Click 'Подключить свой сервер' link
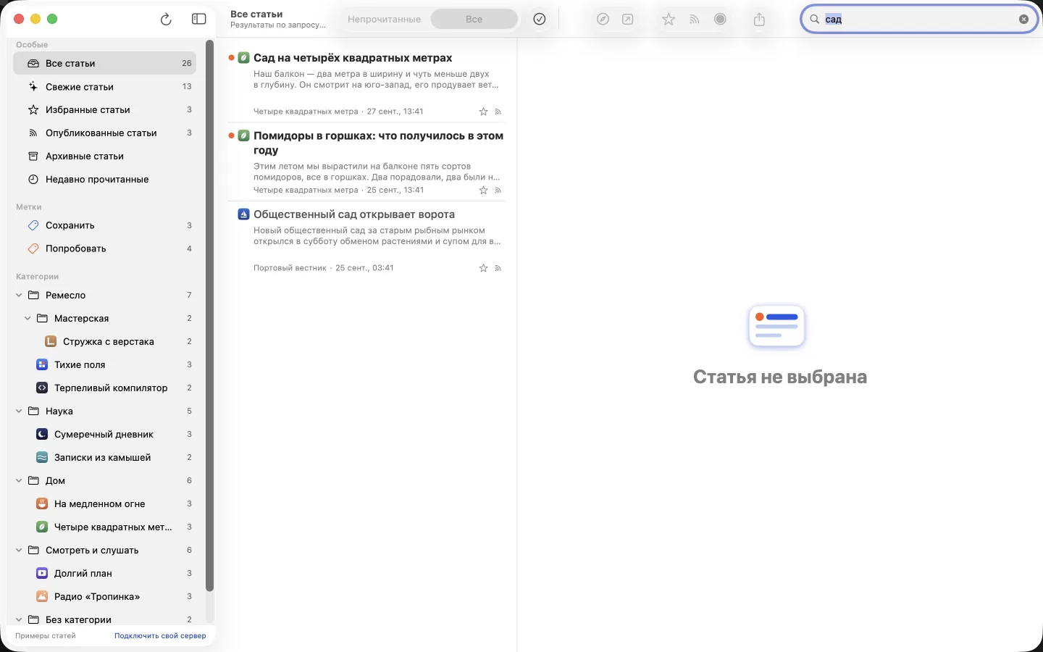 pos(160,636)
